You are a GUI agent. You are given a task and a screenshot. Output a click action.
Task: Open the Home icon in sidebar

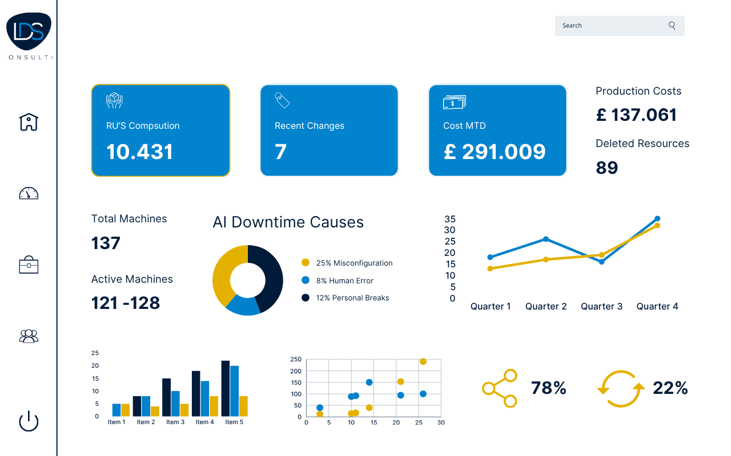29,121
